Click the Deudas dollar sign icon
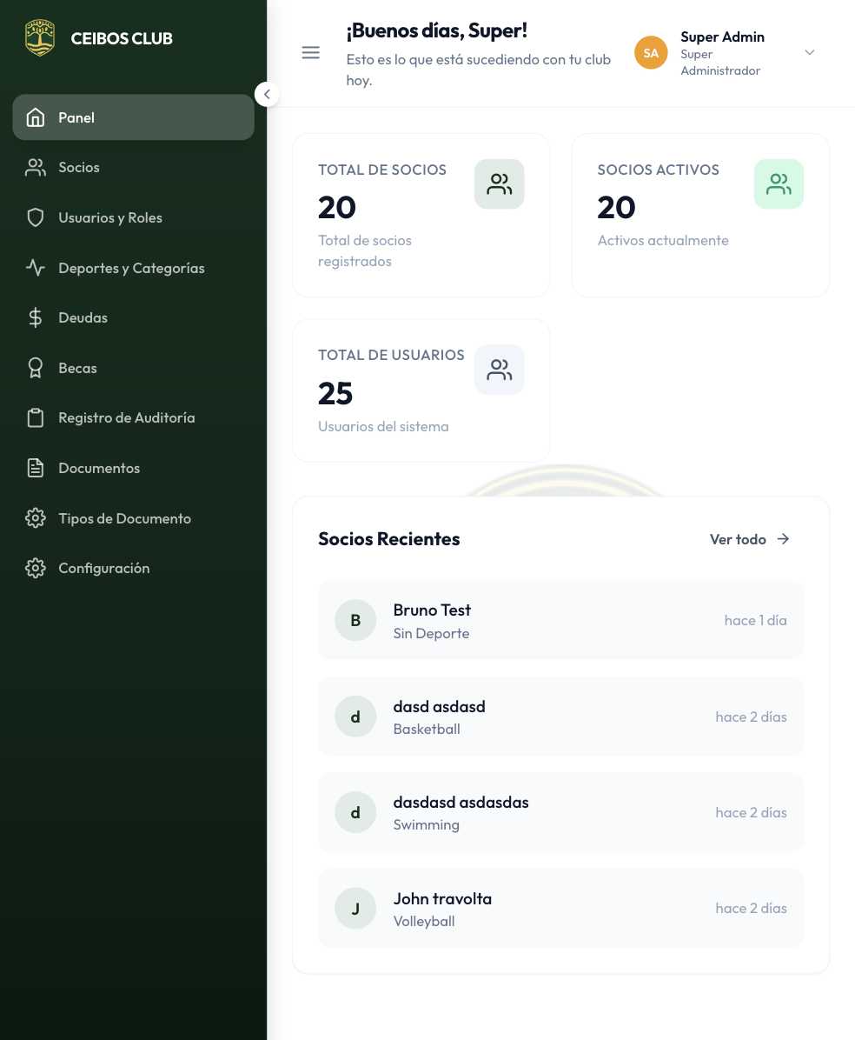This screenshot has width=855, height=1040. [x=36, y=318]
